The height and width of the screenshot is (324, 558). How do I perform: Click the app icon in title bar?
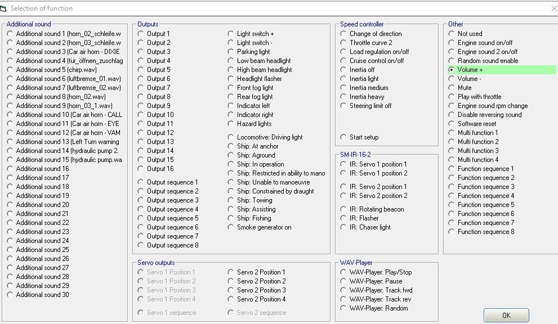(4, 8)
